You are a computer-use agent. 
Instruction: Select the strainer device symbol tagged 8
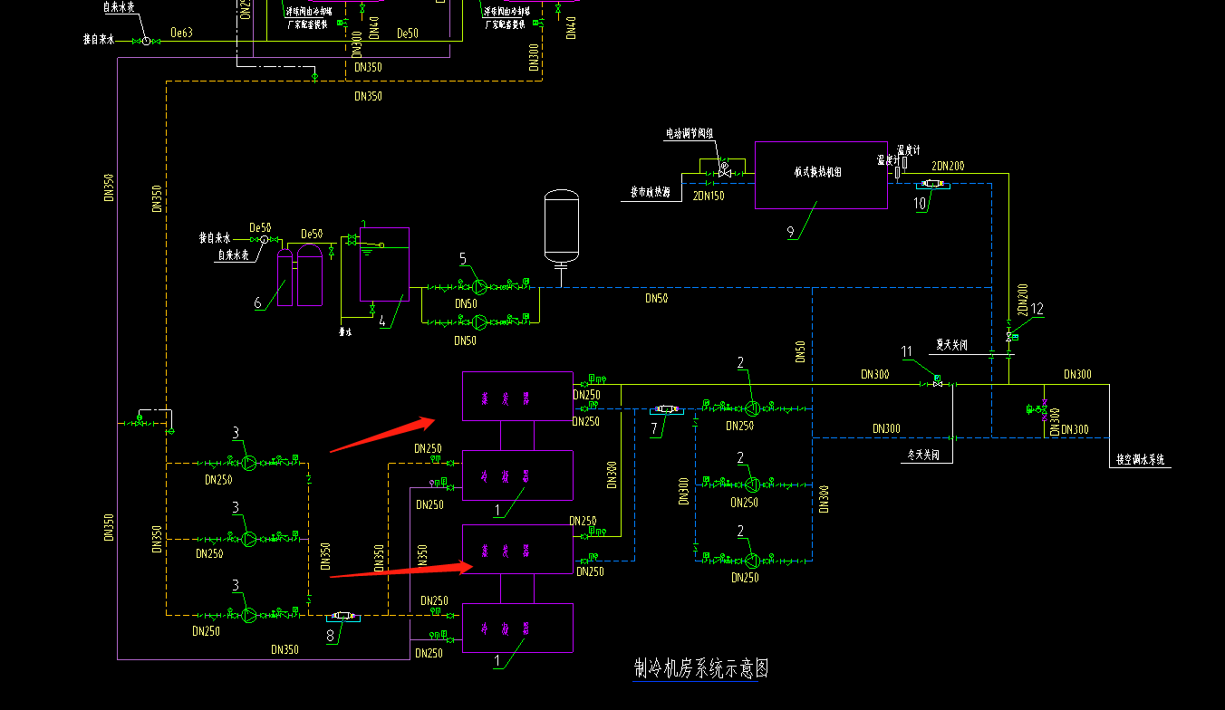click(343, 617)
